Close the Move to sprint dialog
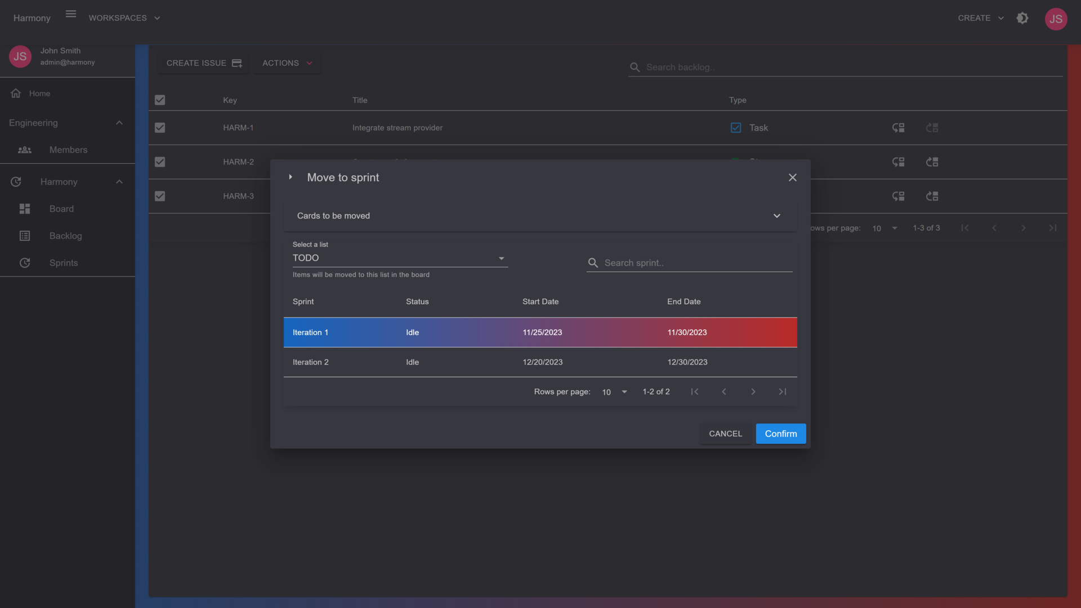 [792, 177]
